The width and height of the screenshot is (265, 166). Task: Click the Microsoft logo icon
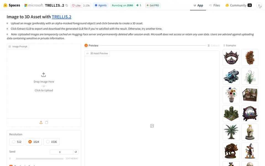point(26,6)
